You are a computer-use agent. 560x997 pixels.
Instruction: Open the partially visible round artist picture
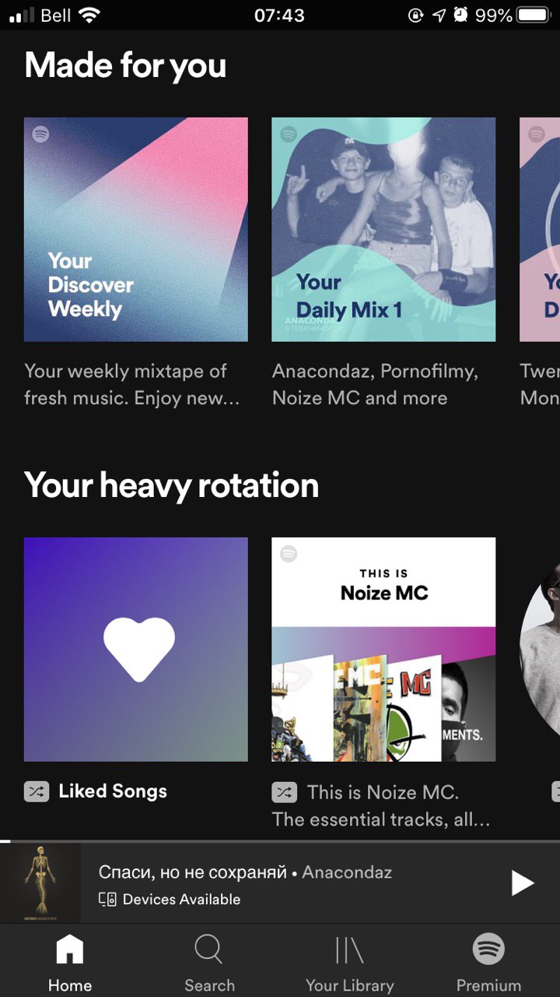(x=540, y=650)
